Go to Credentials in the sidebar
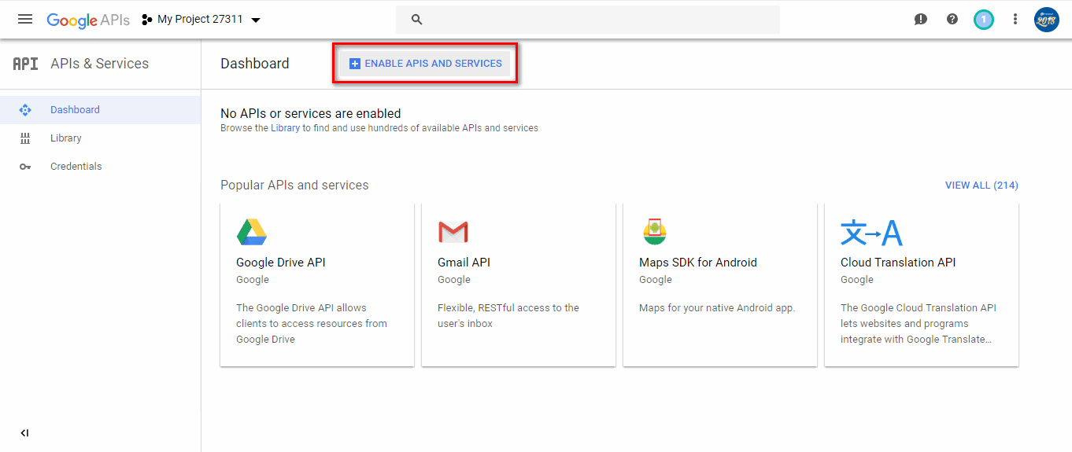Screen dimensions: 1072x452 point(76,167)
